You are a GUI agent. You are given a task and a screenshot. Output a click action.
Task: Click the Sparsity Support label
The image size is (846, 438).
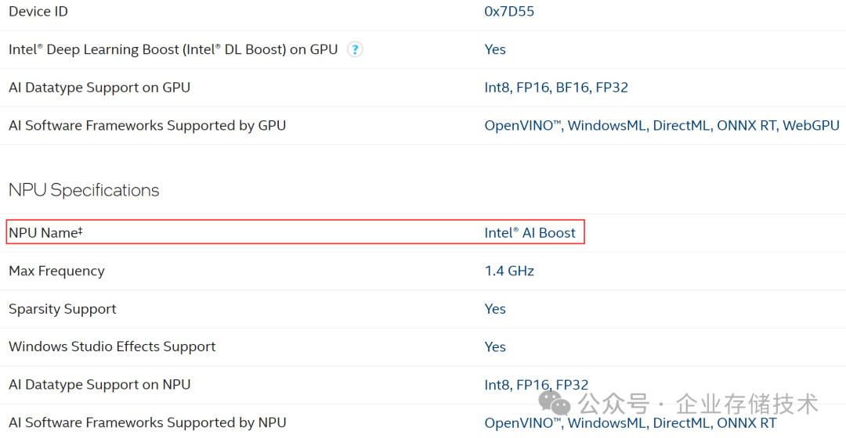63,309
